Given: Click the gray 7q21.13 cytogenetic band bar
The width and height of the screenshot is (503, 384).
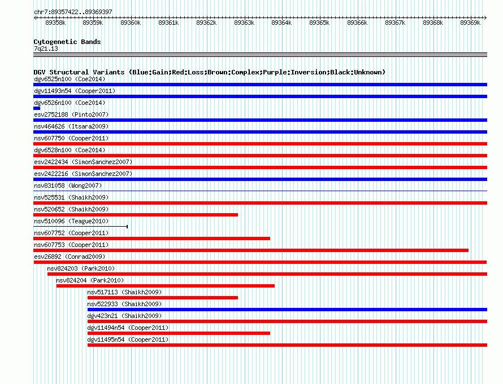Looking at the screenshot, I should (260, 55).
